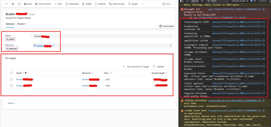
Task: Click Check Access in the command bar
Action: point(117,4)
